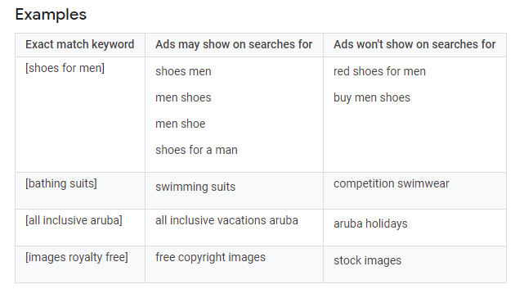Viewport: 524px width, 298px height.
Task: Select the Exact match keyword column header
Action: coord(80,44)
